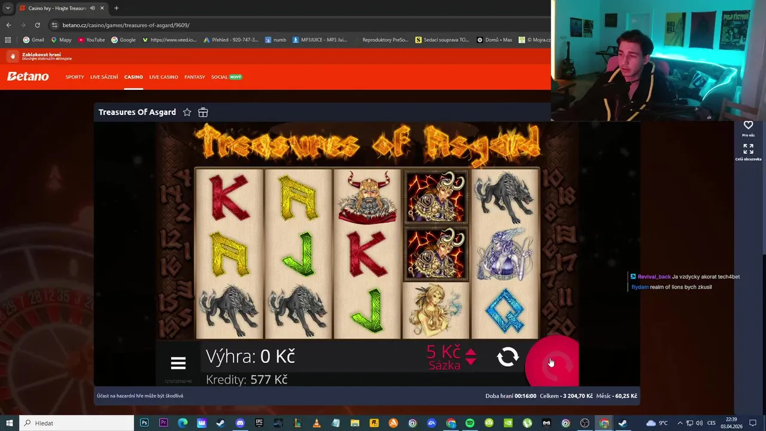Open the MP3JUICE bookmark
Image resolution: width=766 pixels, height=431 pixels.
[320, 40]
